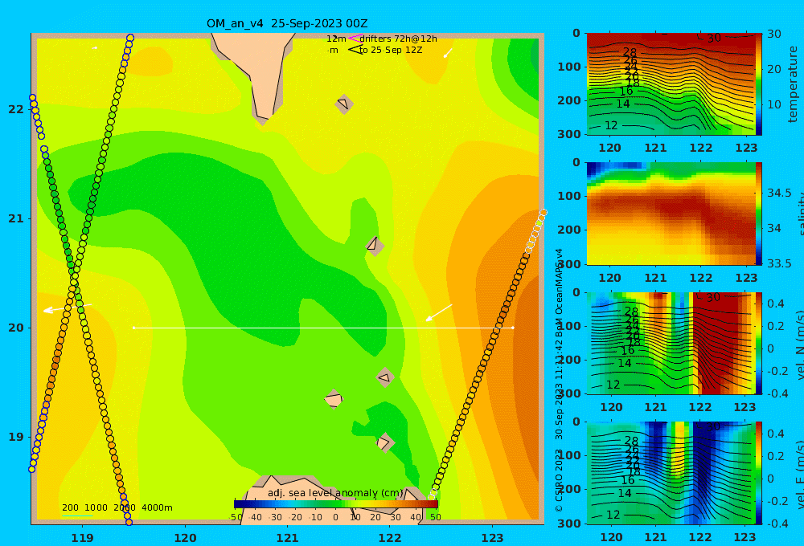The image size is (804, 546).
Task: Click the 28 contour label in temperature panel
Action: coord(630,52)
